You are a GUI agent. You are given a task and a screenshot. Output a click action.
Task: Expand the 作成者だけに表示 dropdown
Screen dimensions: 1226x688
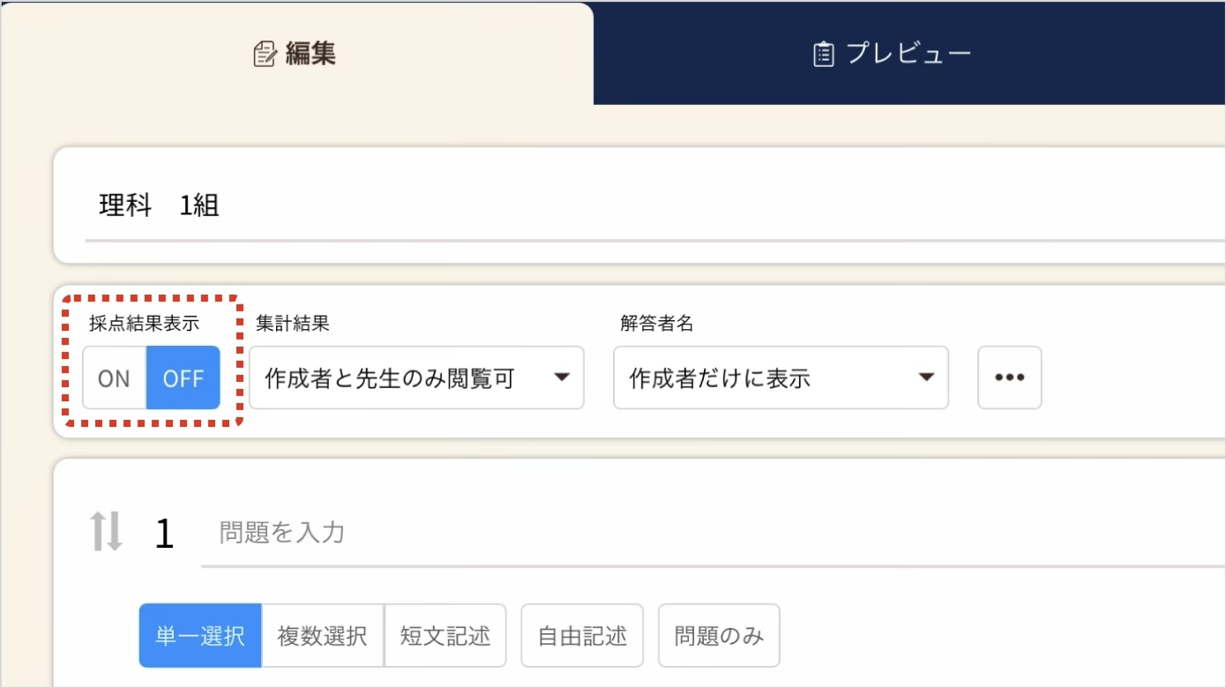pyautogui.click(x=781, y=378)
